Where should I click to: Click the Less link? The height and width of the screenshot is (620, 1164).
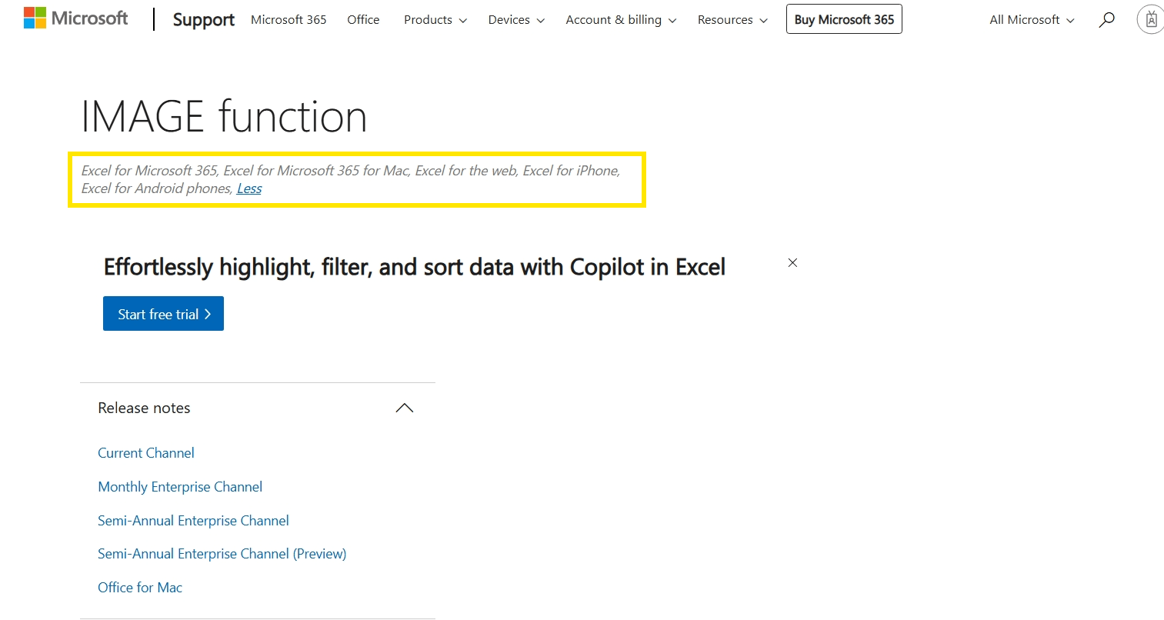pyautogui.click(x=249, y=188)
